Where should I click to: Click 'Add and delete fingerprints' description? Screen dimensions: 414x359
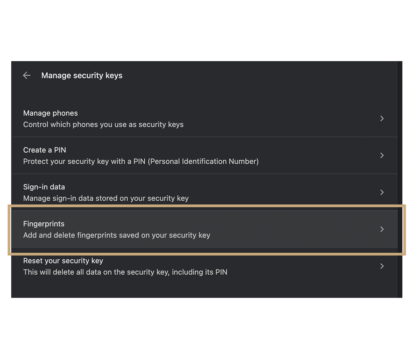coord(116,235)
